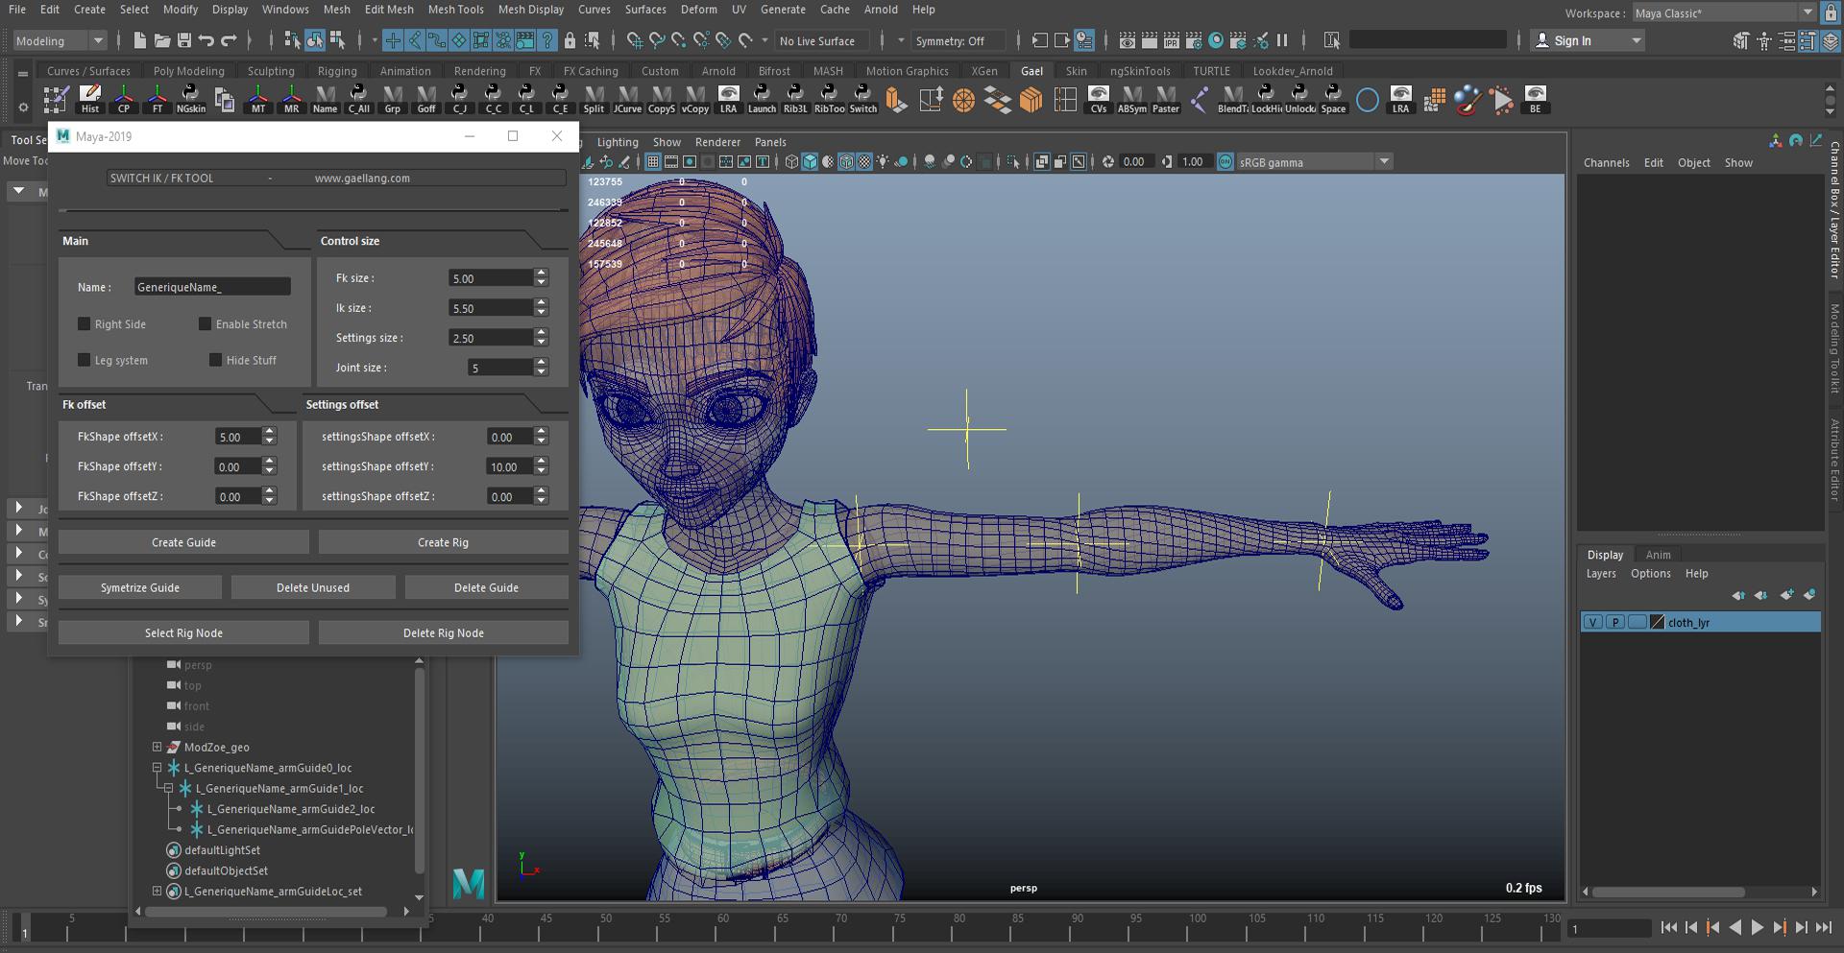The height and width of the screenshot is (953, 1844).
Task: Switch to the Rigging shelf tab
Action: 336,71
